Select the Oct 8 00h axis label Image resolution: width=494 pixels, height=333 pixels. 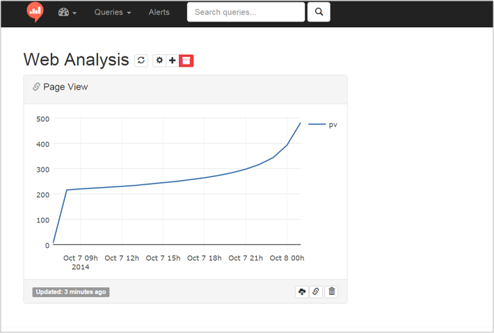[x=287, y=259]
